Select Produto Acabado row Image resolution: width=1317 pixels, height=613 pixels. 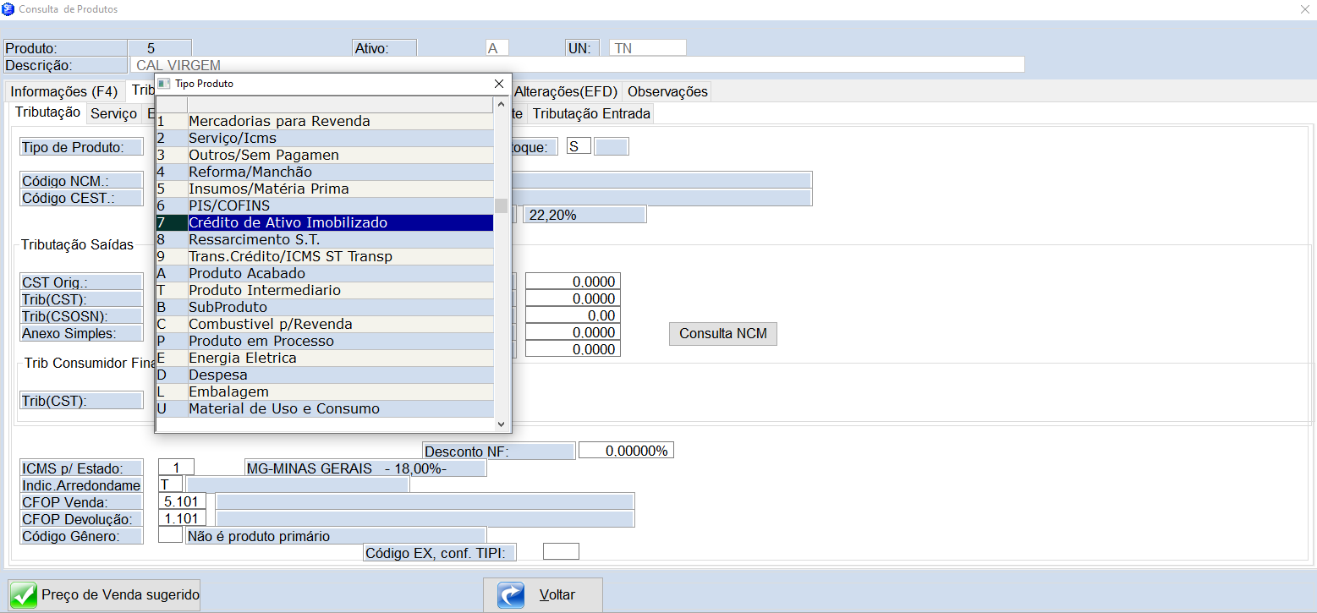(246, 273)
